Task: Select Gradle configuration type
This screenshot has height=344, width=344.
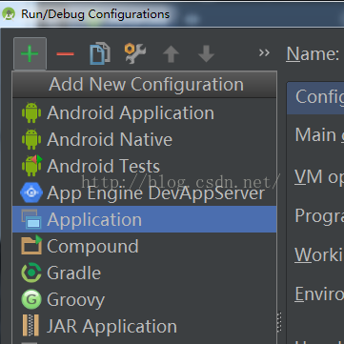Action: tap(144, 273)
